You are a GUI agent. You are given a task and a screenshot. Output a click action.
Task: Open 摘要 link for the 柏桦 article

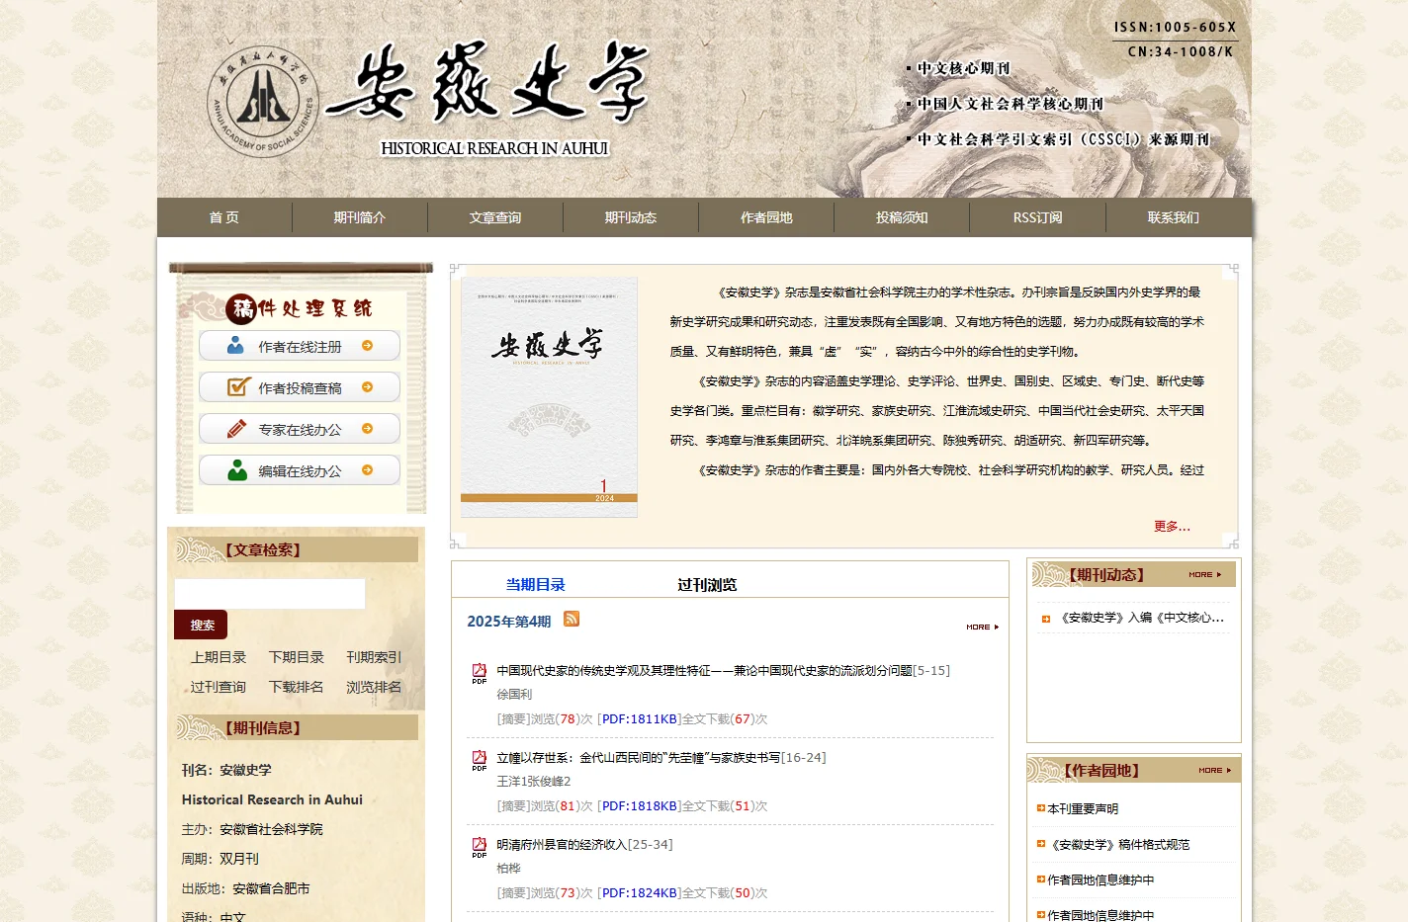click(x=513, y=893)
